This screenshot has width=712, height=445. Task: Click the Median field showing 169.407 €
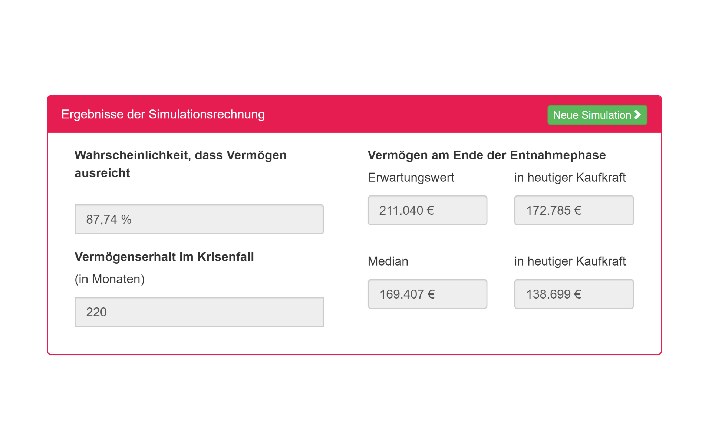(427, 294)
